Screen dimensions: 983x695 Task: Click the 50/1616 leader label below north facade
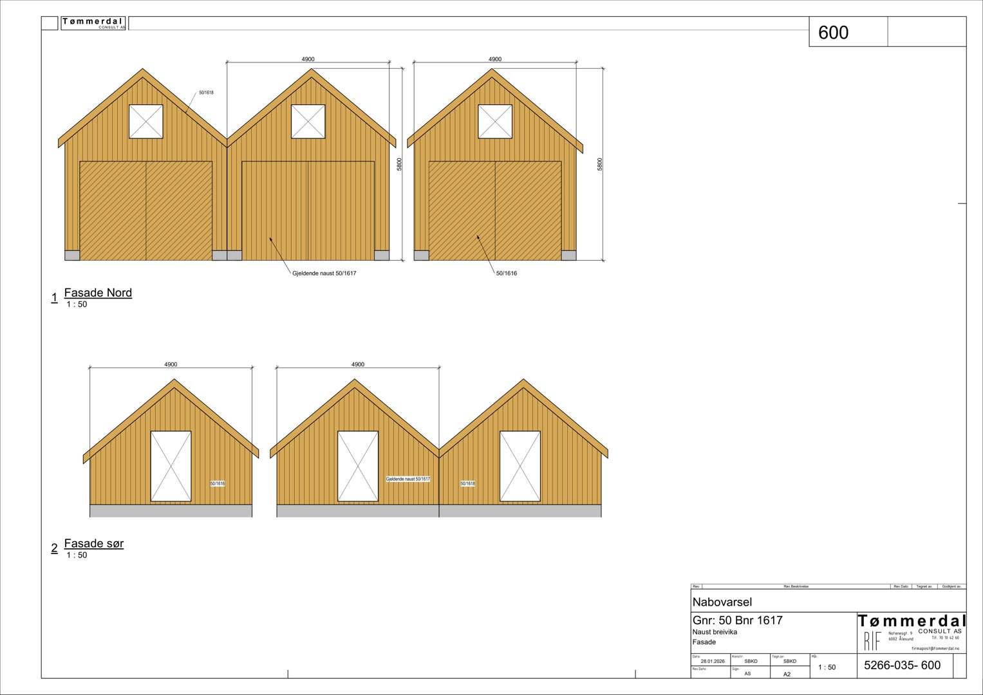click(x=506, y=273)
